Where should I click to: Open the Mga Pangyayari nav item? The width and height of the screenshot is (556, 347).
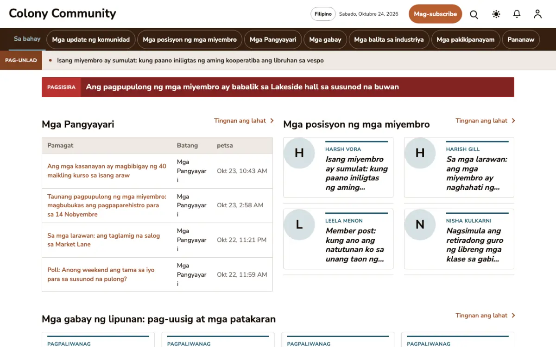click(x=273, y=39)
